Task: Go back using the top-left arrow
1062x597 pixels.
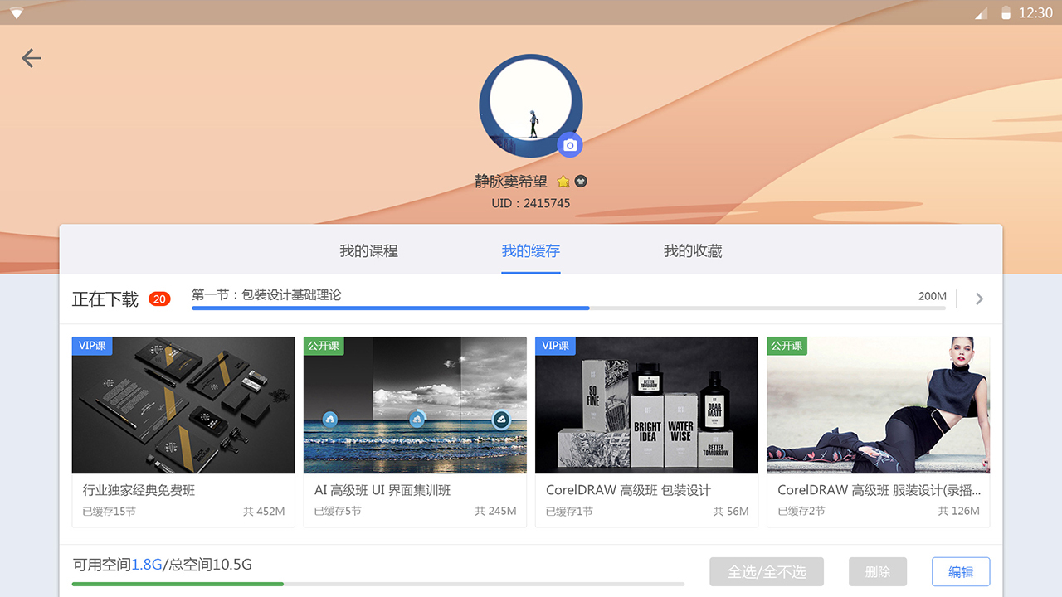Action: [32, 58]
